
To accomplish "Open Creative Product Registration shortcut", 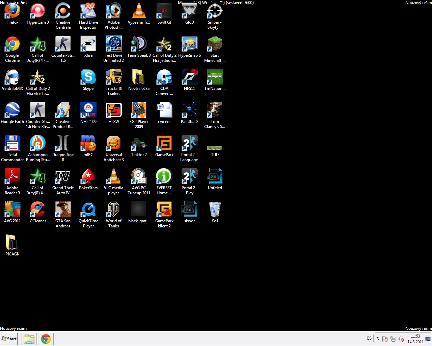I will [63, 116].
